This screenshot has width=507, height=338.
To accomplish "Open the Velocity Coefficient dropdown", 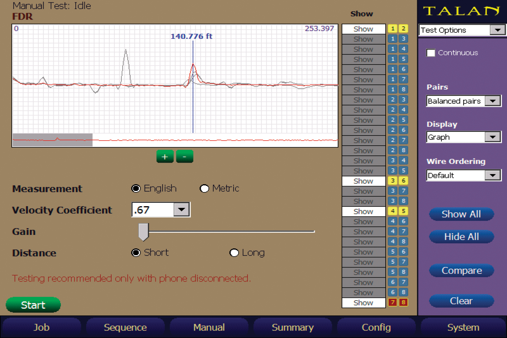I will (x=182, y=210).
